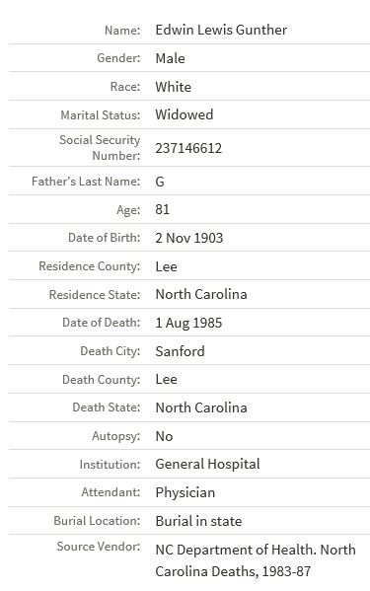The width and height of the screenshot is (370, 591).
Task: Click the Burial in state value
Action: coord(198,521)
